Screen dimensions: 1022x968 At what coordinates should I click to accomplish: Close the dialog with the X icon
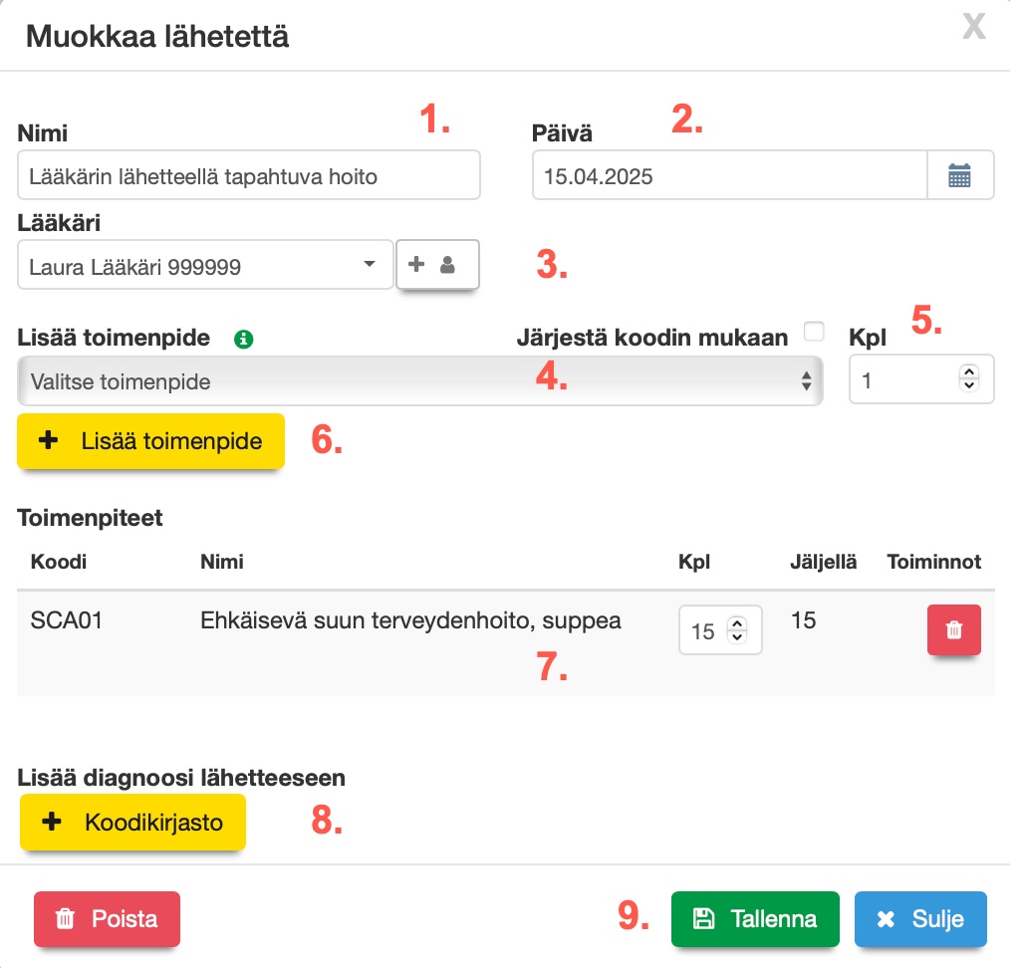(x=973, y=28)
